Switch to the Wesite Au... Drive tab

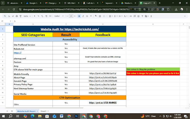point(129,3)
